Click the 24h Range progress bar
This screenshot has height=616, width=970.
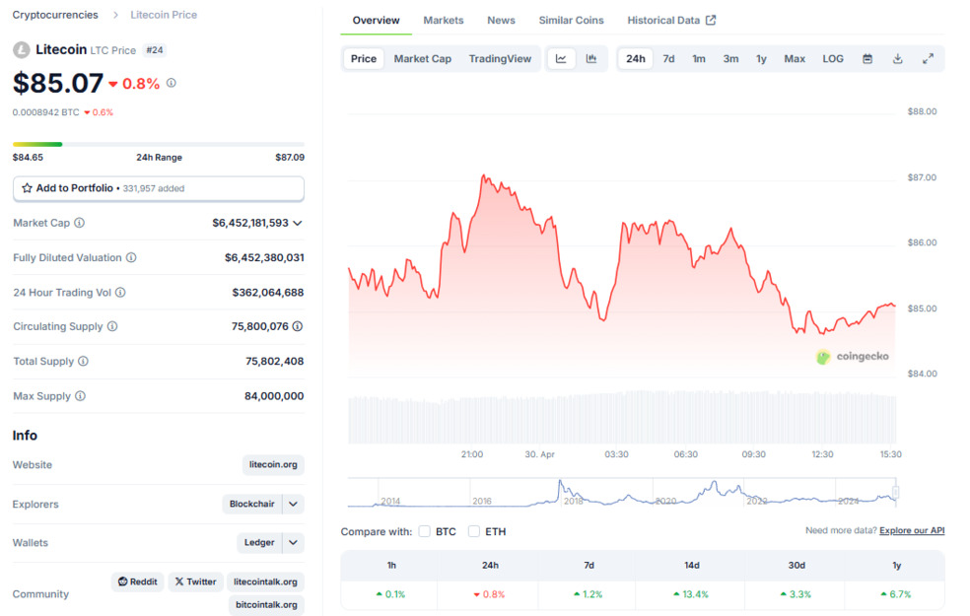tap(159, 144)
